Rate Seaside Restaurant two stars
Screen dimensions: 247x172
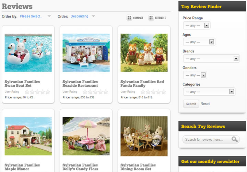point(90,92)
